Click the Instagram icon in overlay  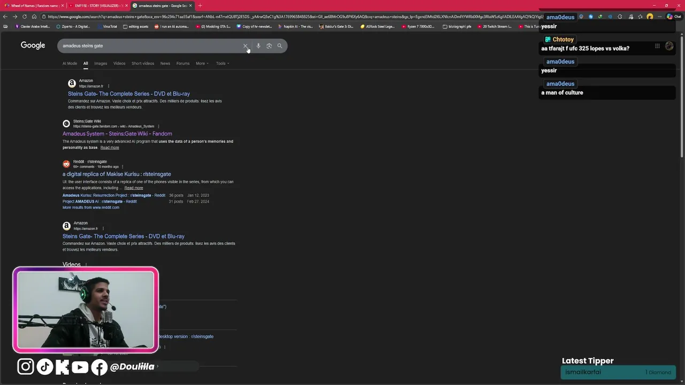[25, 366]
